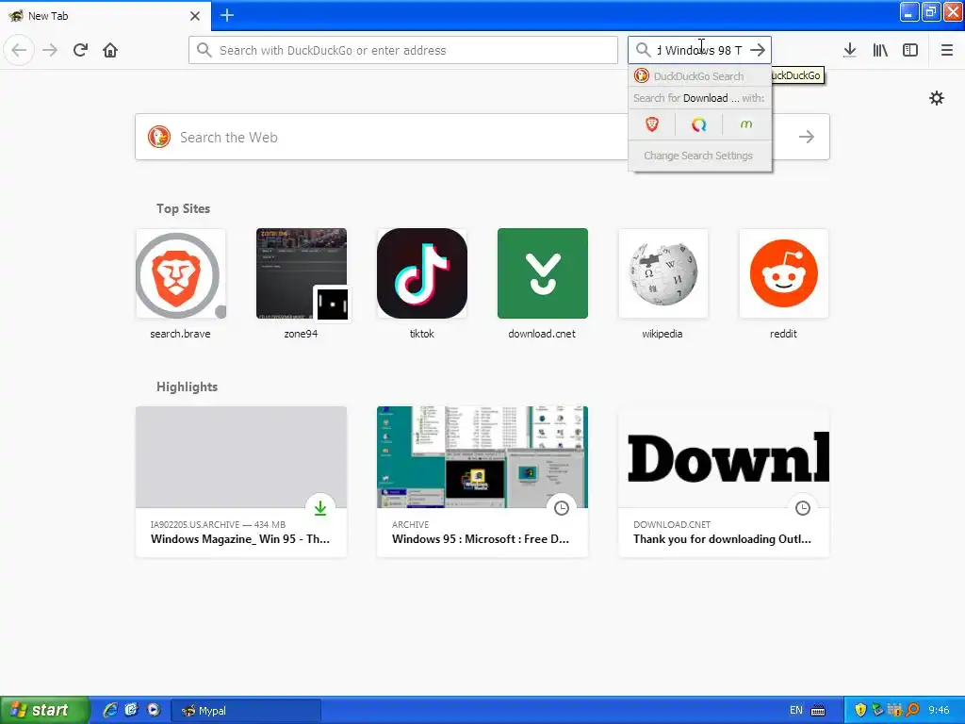The height and width of the screenshot is (724, 965).
Task: Close the New Tab tab
Action: 195,16
